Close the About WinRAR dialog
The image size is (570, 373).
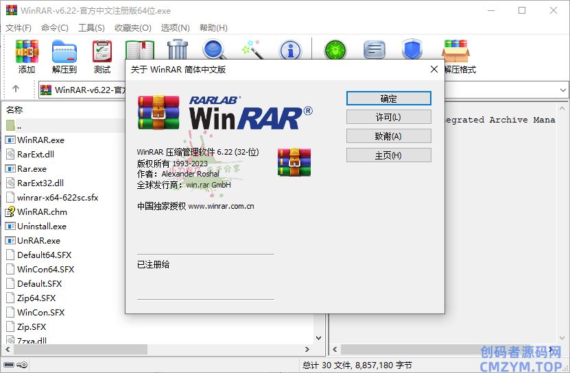(434, 69)
